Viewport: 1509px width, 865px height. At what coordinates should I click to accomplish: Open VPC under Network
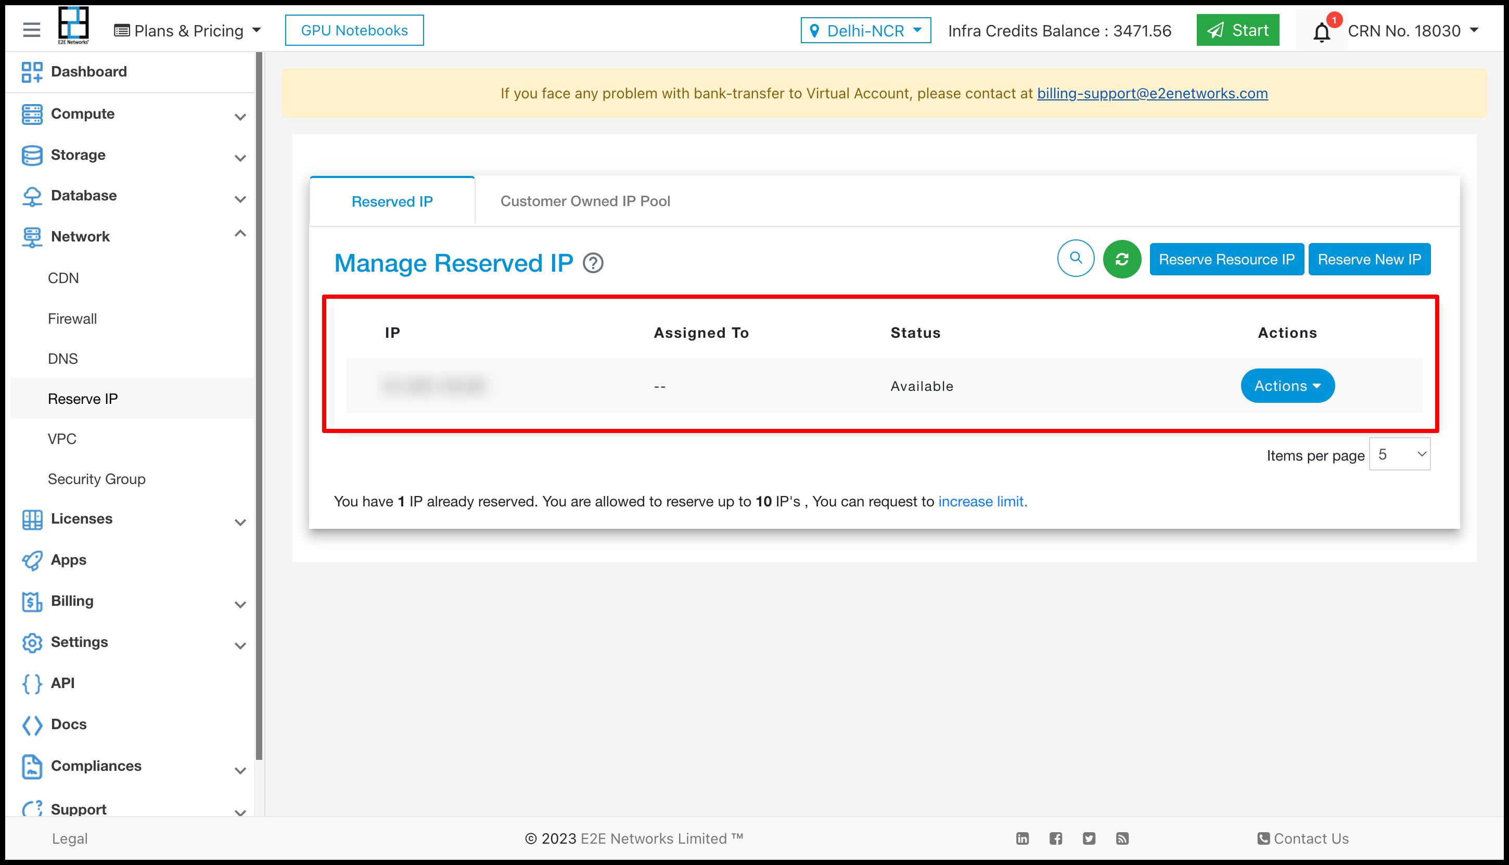pyautogui.click(x=62, y=438)
